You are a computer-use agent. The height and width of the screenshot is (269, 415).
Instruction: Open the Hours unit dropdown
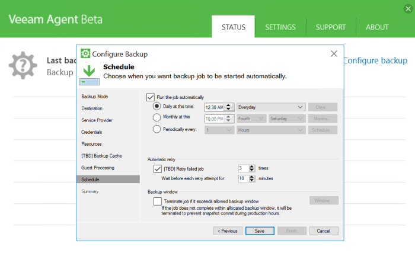point(271,130)
